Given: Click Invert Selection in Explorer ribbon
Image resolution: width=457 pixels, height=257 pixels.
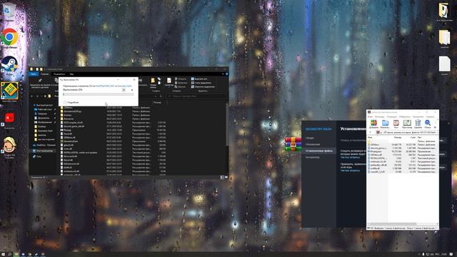Looking at the screenshot, I should [203, 87].
